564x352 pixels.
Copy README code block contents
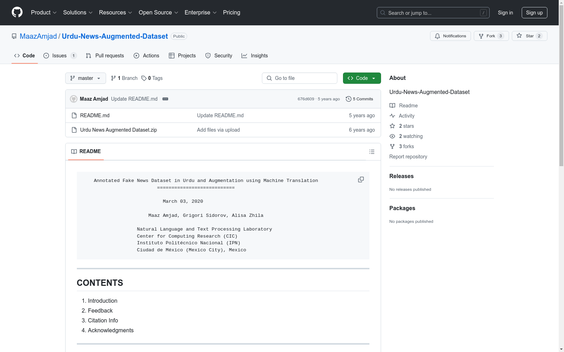(x=361, y=180)
